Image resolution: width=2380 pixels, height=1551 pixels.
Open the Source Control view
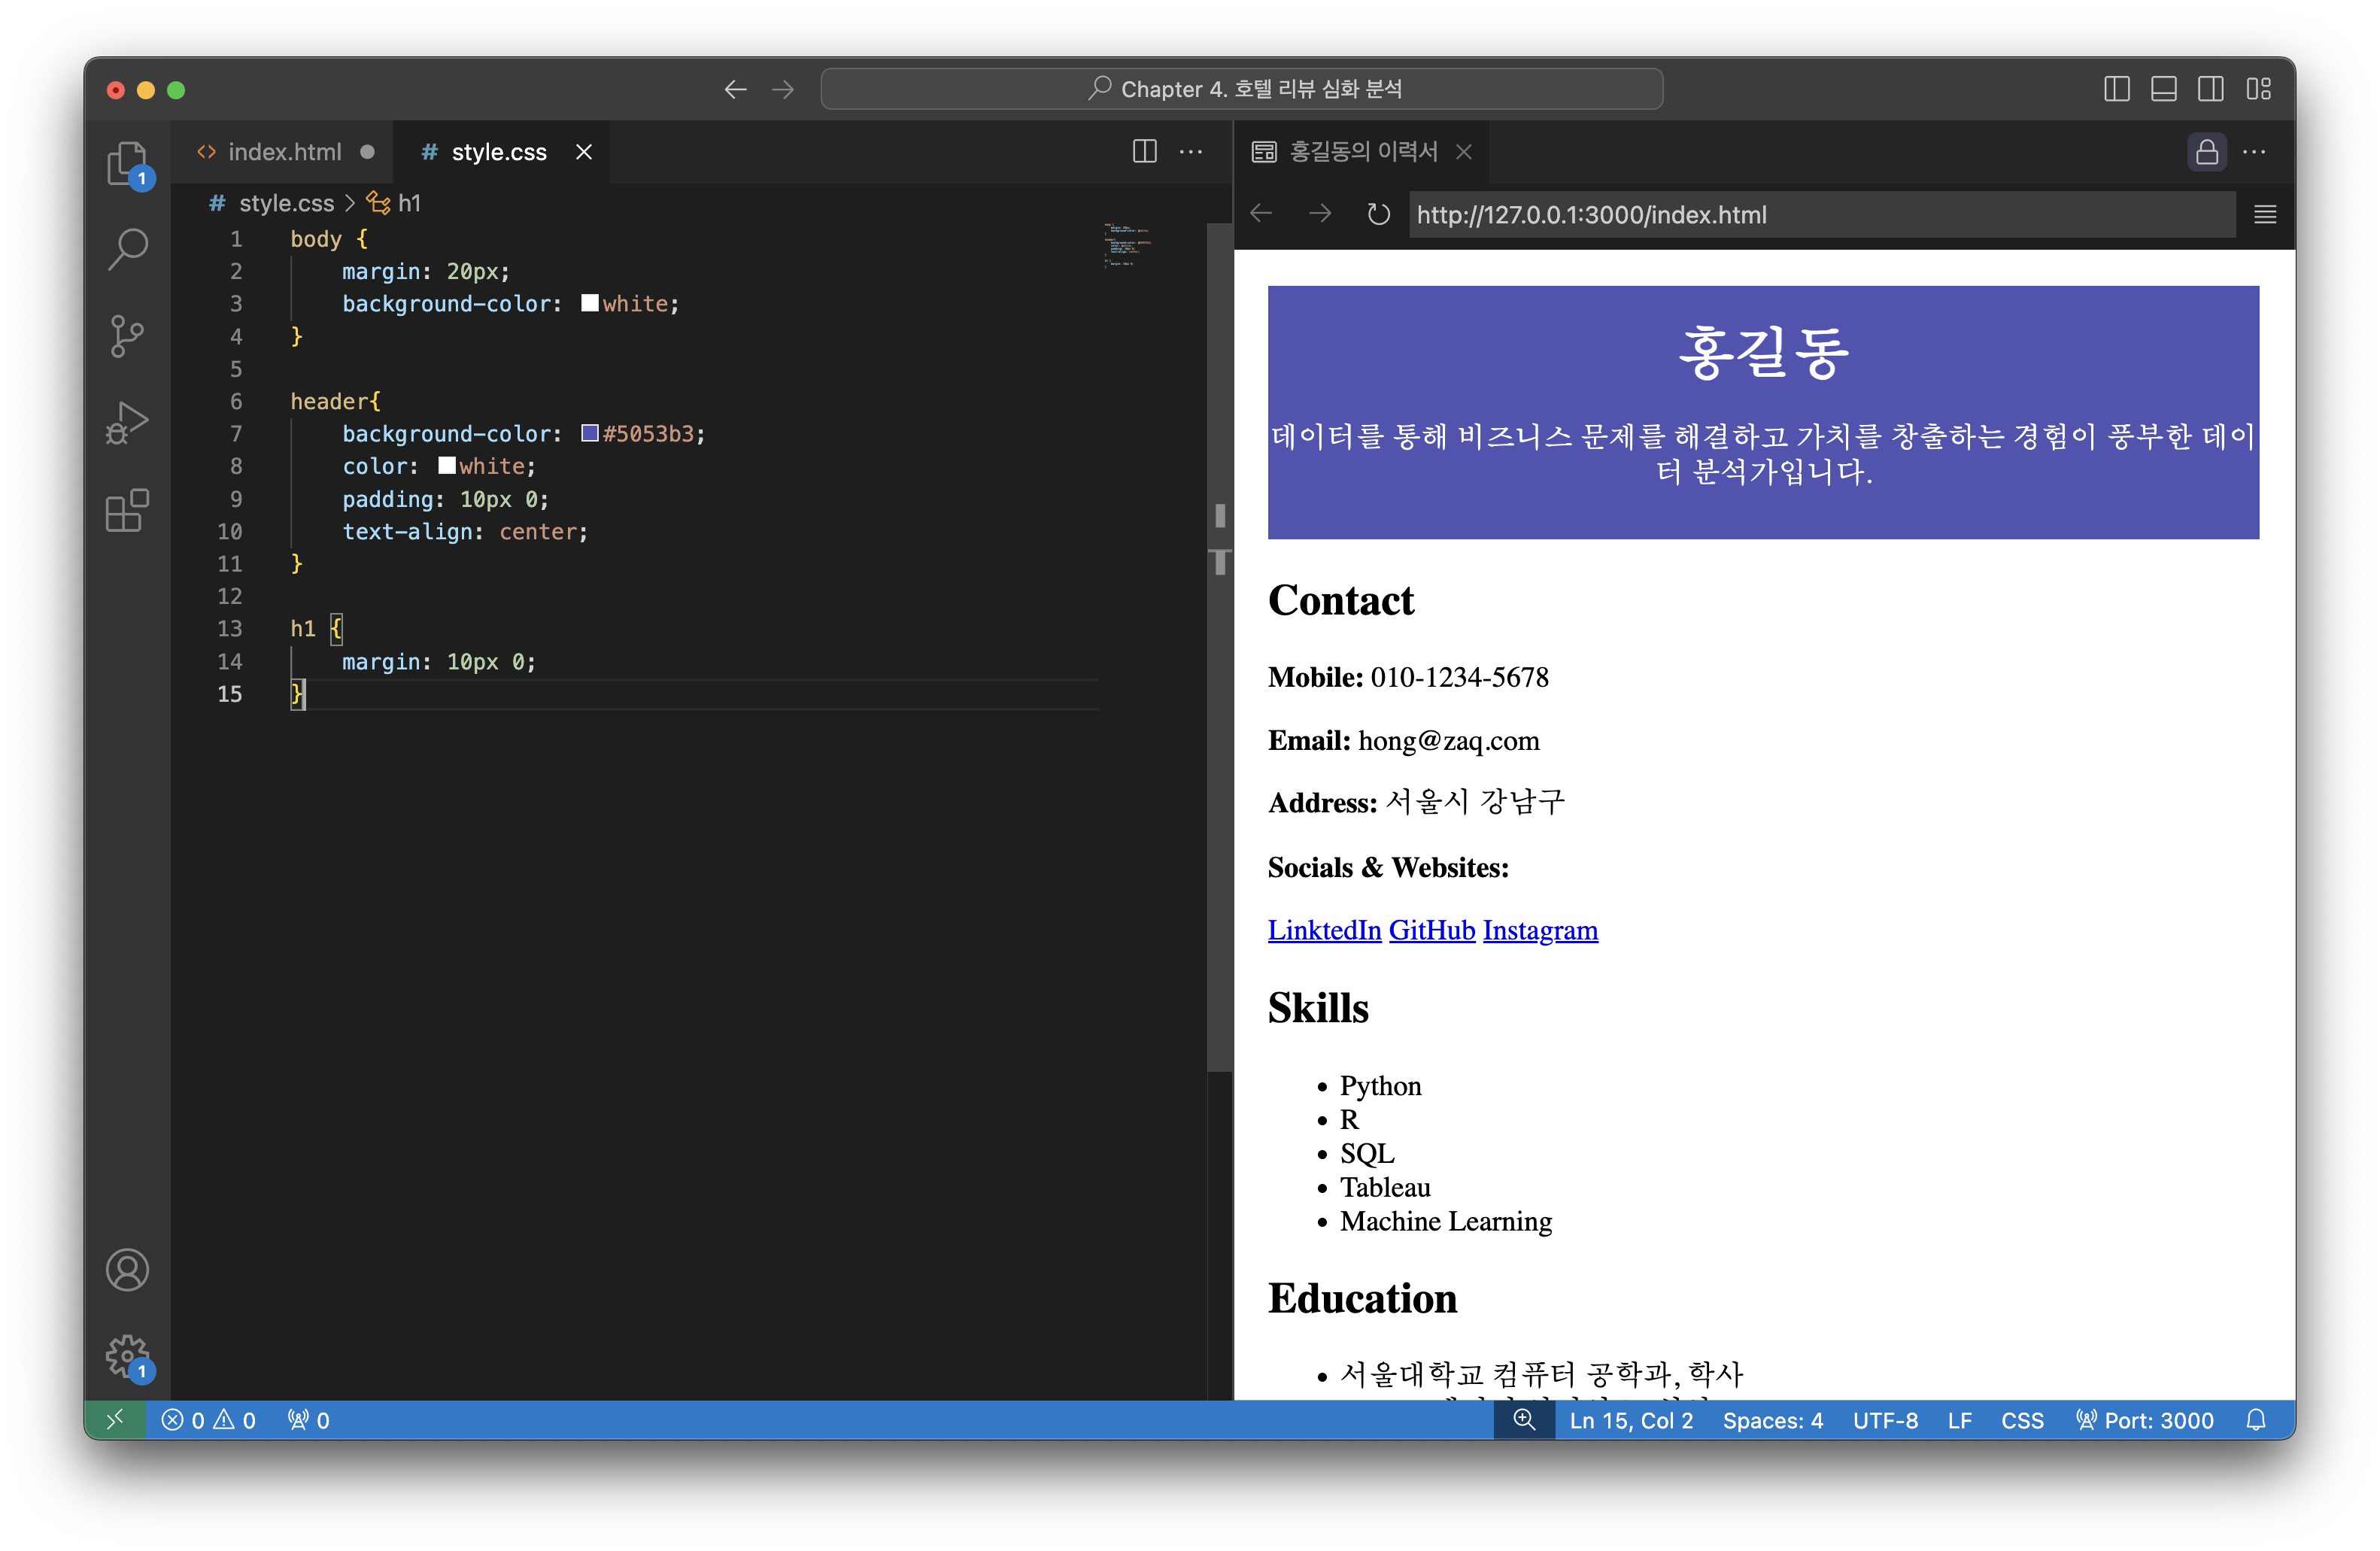point(127,336)
